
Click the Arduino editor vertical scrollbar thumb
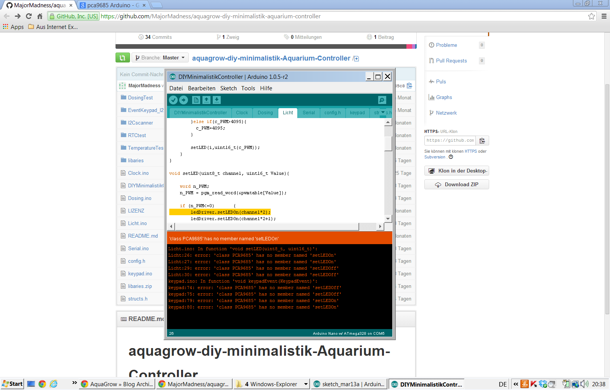point(388,143)
